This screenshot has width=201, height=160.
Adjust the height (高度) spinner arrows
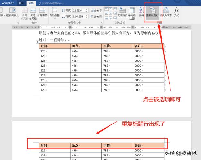87,10
